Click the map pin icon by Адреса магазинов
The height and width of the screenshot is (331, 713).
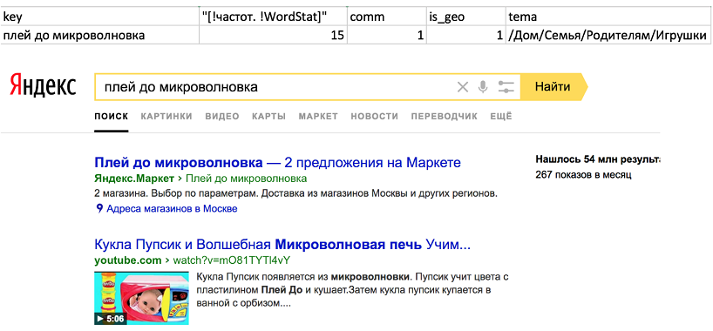[x=99, y=209]
